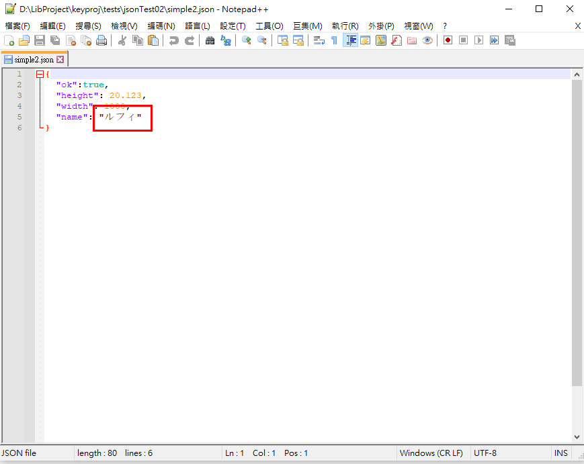Stop macro recording with the square icon
584x464 pixels.
pos(463,40)
